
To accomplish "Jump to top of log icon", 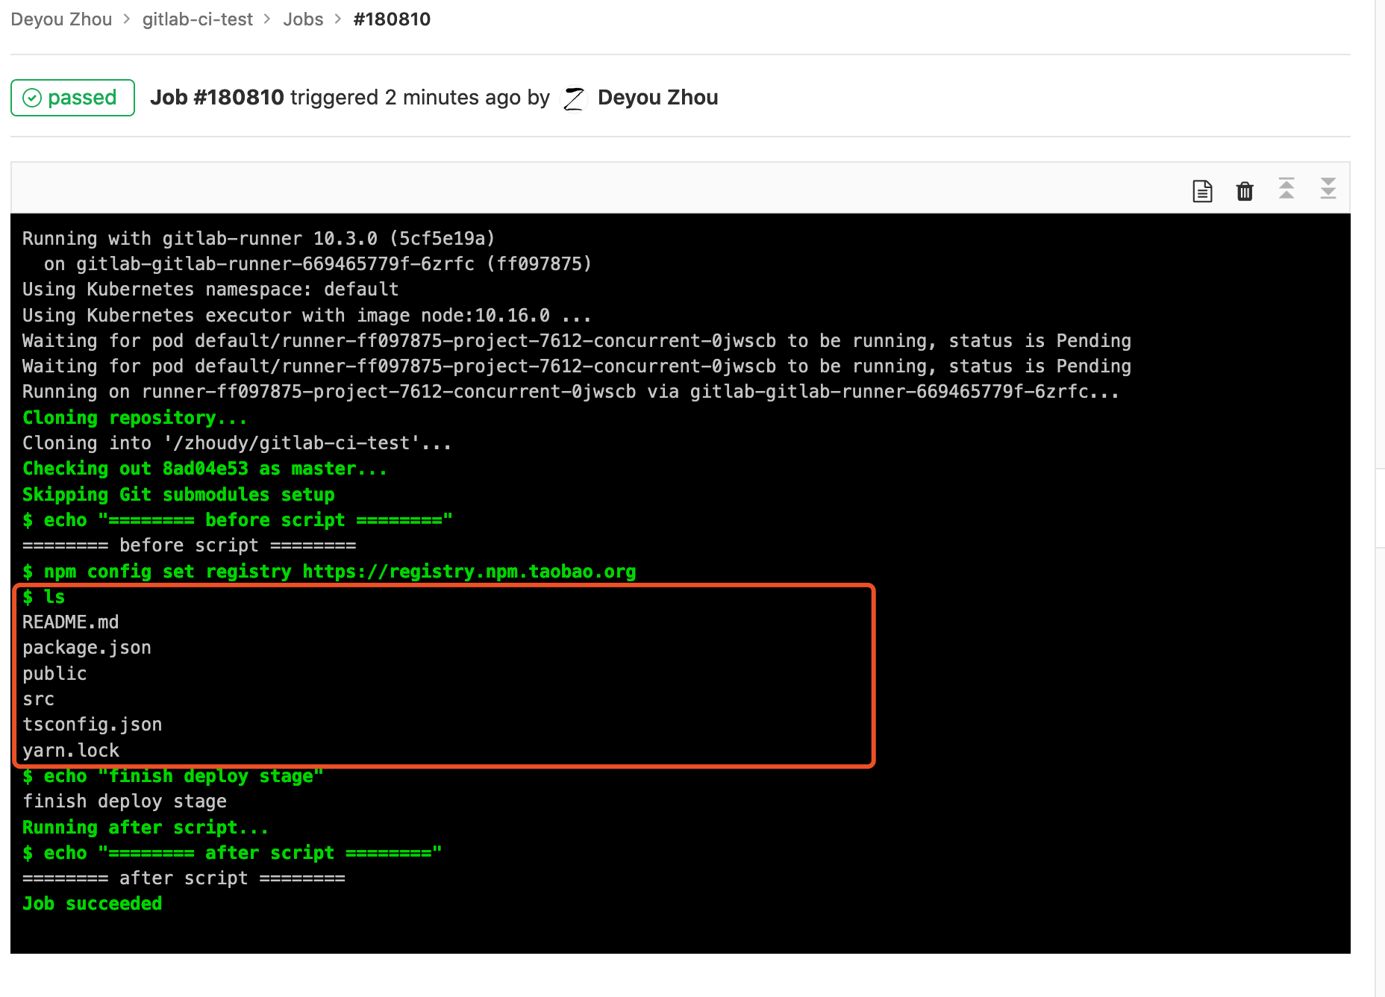I will [x=1286, y=188].
